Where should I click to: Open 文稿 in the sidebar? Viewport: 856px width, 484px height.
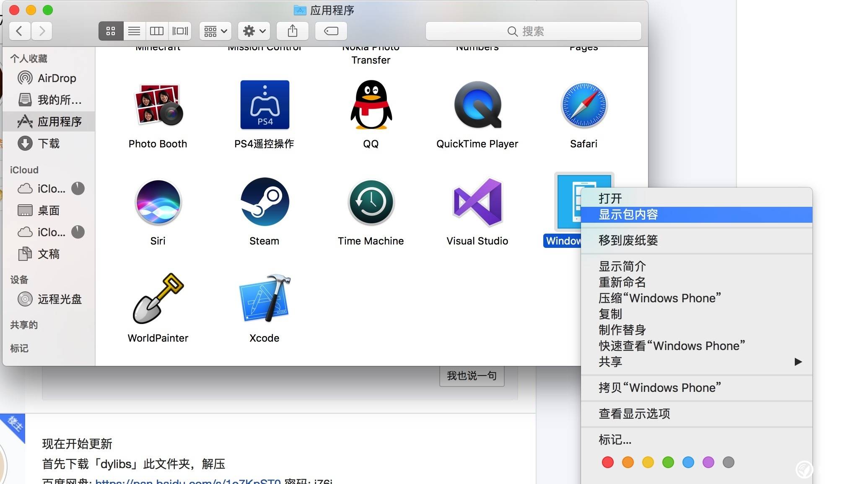coord(49,254)
